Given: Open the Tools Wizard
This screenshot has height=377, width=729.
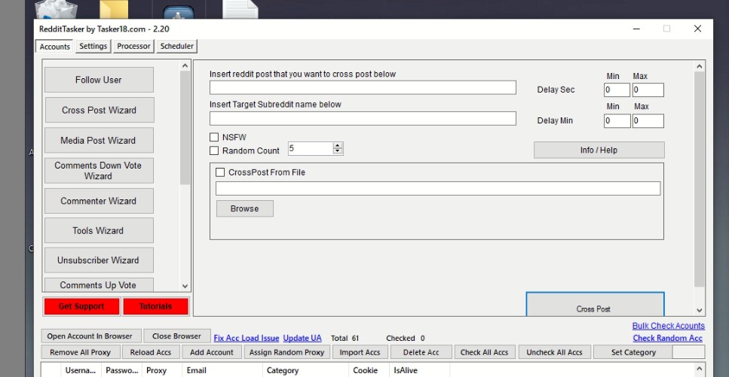Looking at the screenshot, I should pos(99,230).
